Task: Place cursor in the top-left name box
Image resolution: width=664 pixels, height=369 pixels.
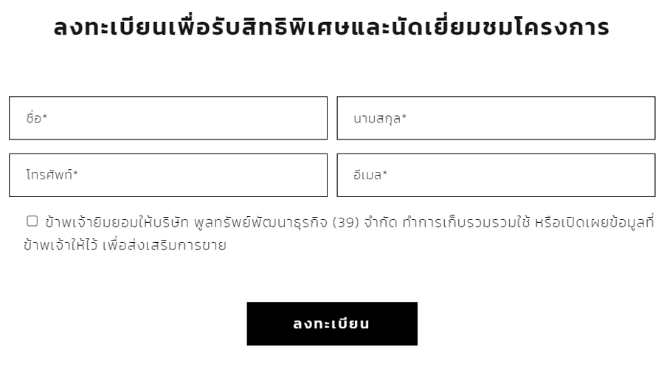Action: [x=168, y=118]
